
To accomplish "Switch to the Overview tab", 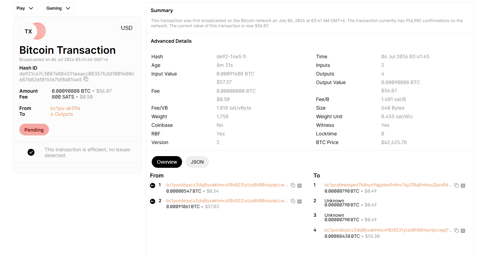I will pyautogui.click(x=167, y=162).
